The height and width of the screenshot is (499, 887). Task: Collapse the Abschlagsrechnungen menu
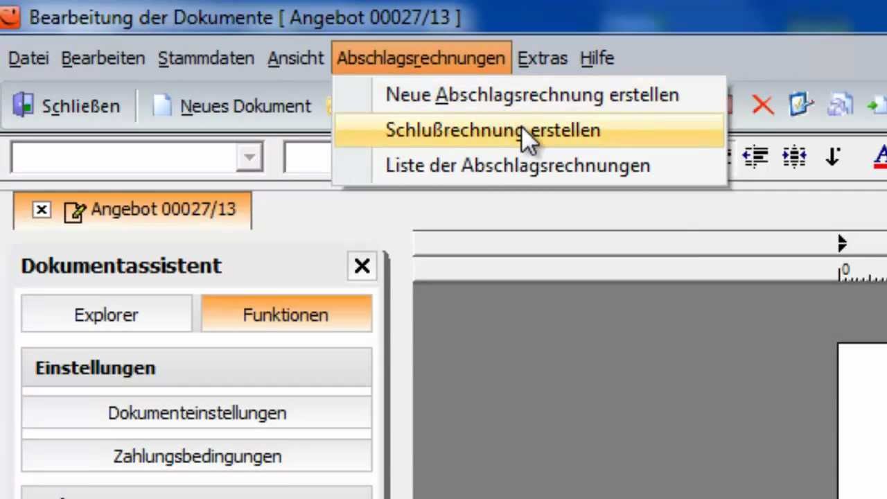(421, 58)
